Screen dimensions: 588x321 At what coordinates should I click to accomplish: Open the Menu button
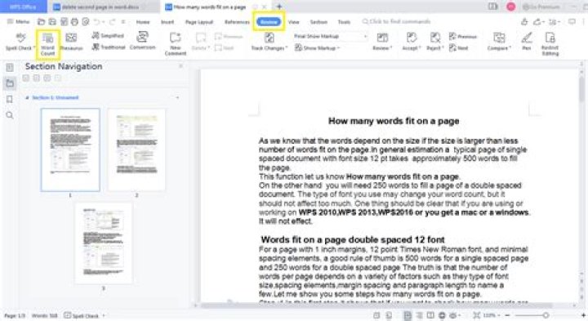tap(18, 22)
